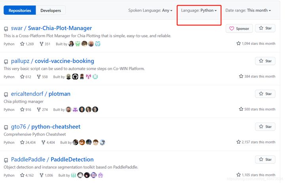
Task: Click the Sponsor button for Swar-Chia-Plot-Manager
Action: tap(239, 29)
